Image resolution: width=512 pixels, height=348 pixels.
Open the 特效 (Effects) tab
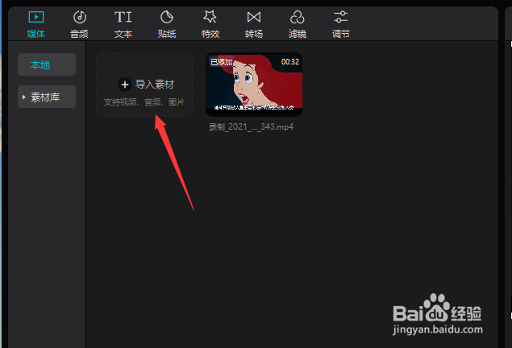tap(210, 25)
